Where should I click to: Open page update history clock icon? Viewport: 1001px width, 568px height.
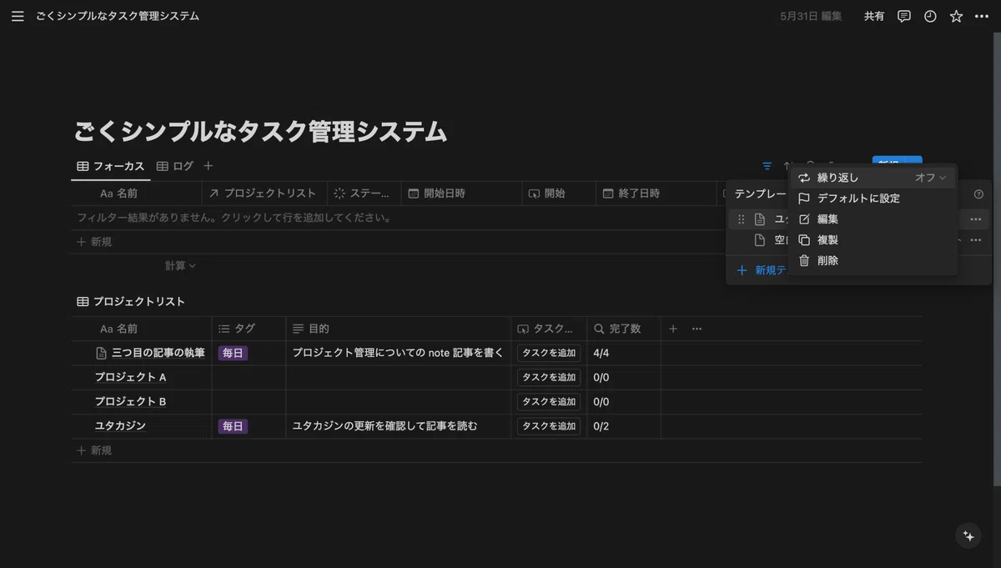tap(930, 16)
